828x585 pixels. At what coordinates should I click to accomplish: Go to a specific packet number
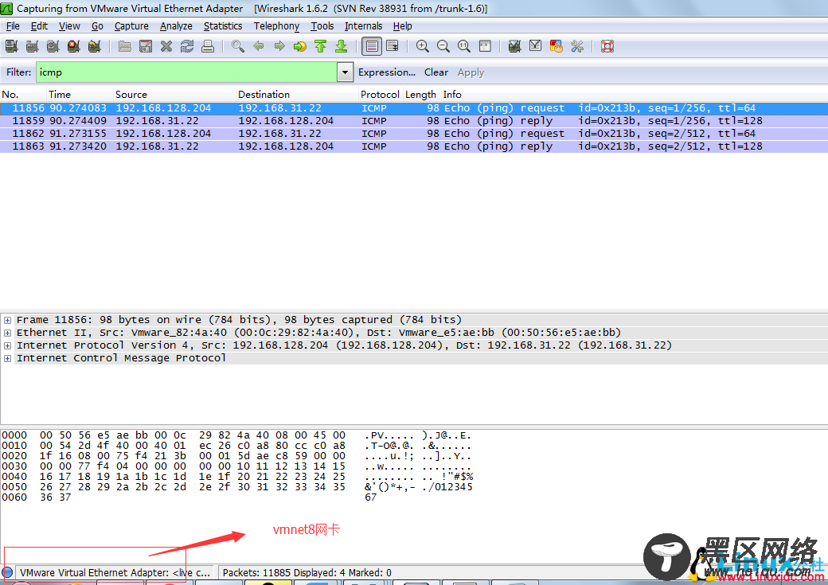tap(300, 46)
